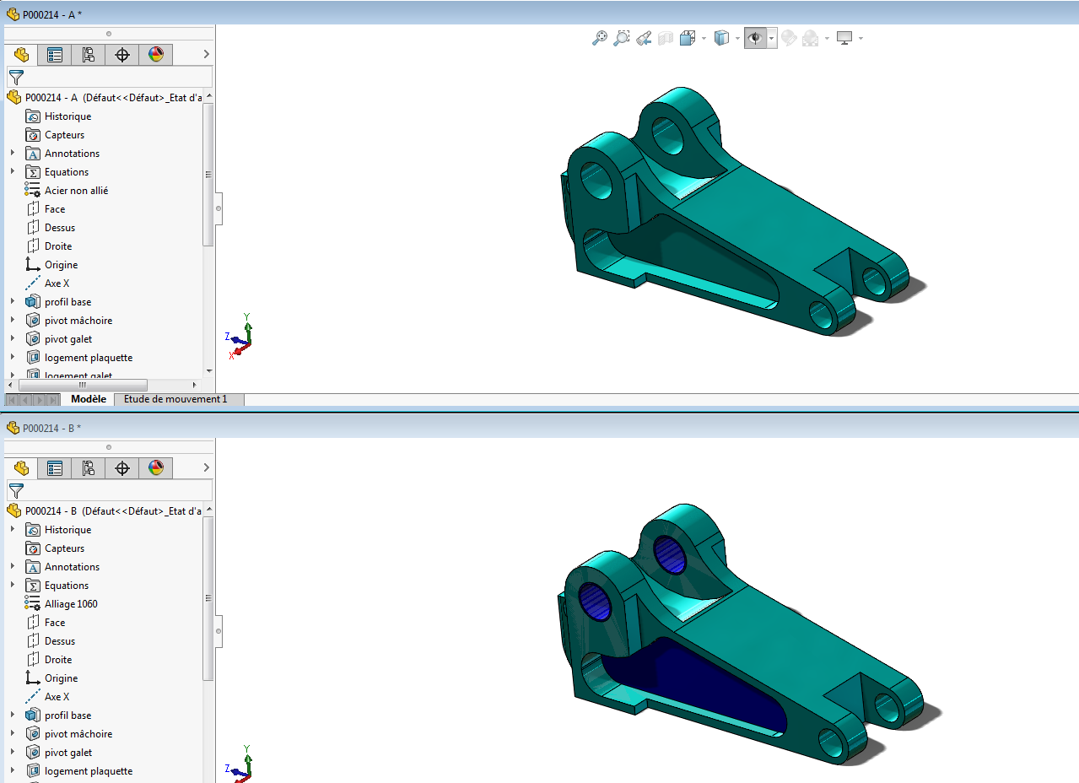Screen dimensions: 1079x783
Task: Show more manager tabs arrow in window A
Action: (207, 55)
